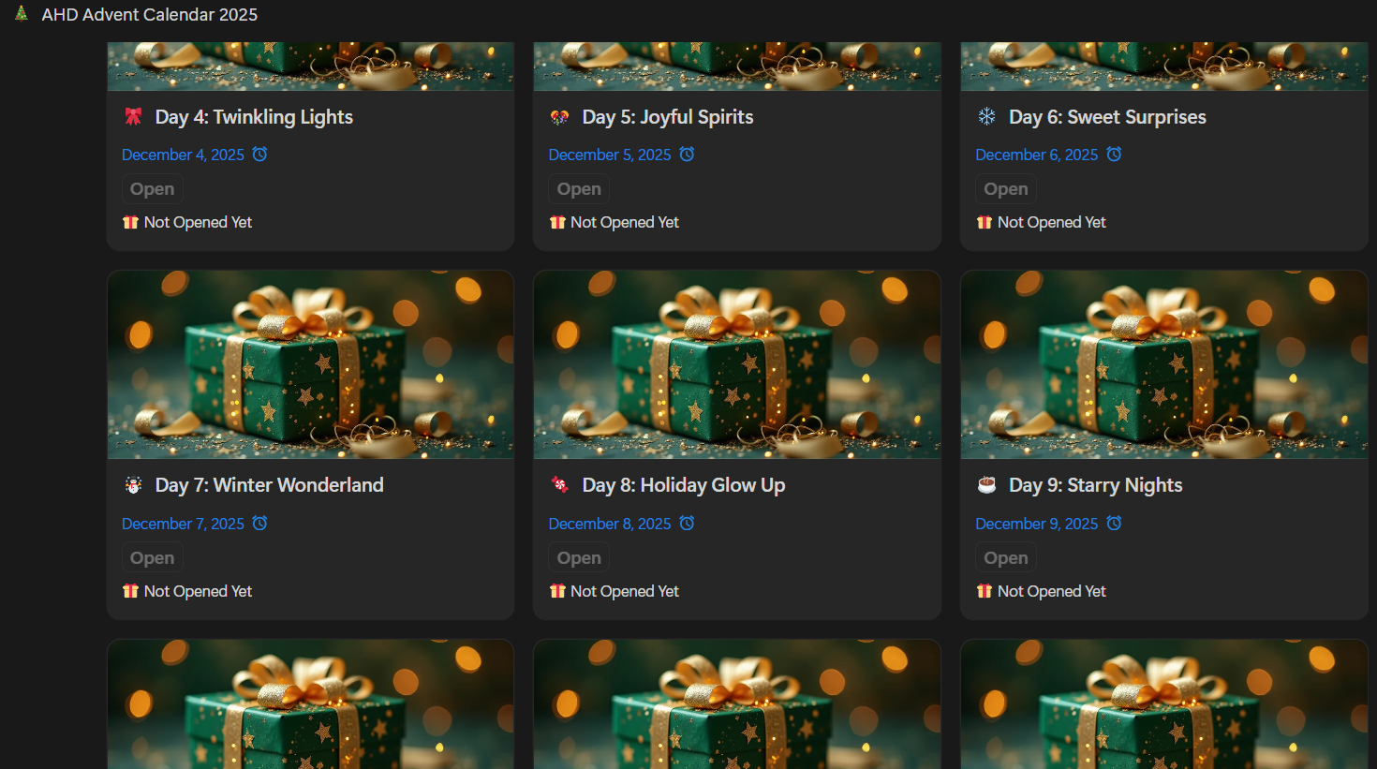The image size is (1377, 769).
Task: Open the December 7, 2025 date link
Action: tap(183, 524)
